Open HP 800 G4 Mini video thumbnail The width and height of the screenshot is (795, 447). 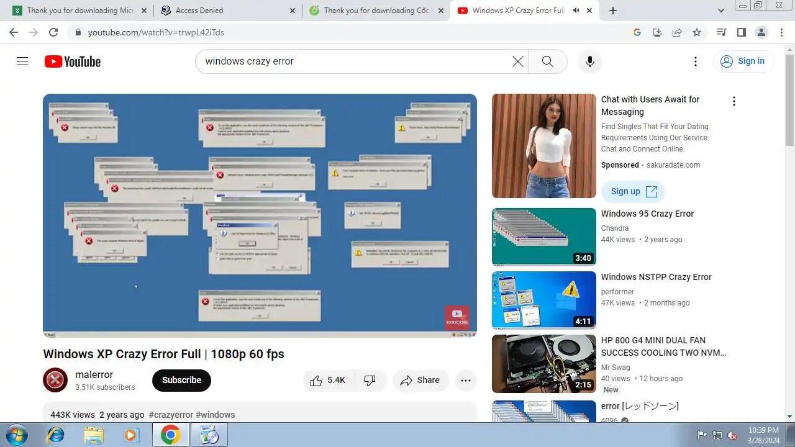tap(543, 363)
